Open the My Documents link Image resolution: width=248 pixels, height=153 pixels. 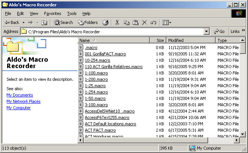20,95
